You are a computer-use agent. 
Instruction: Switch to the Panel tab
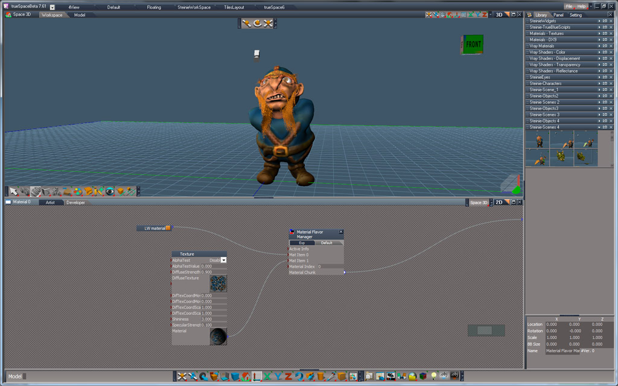(558, 15)
